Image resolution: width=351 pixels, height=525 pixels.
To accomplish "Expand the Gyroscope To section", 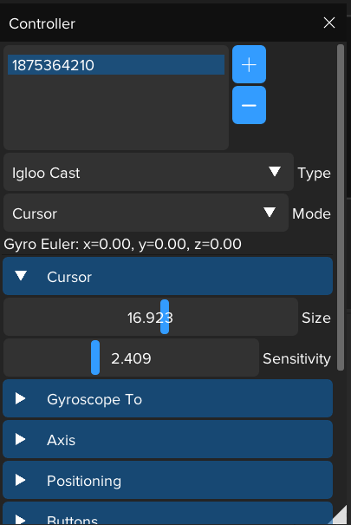I will pyautogui.click(x=167, y=398).
